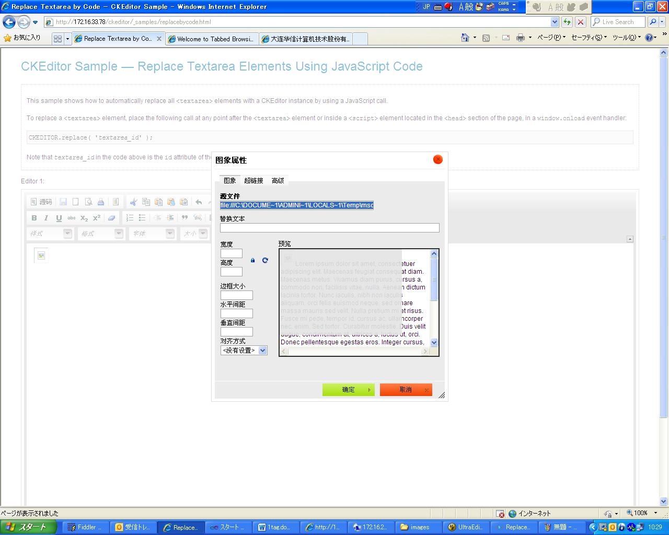Image resolution: width=669 pixels, height=535 pixels.
Task: Click the Quick Tabs grid icon
Action: [58, 39]
